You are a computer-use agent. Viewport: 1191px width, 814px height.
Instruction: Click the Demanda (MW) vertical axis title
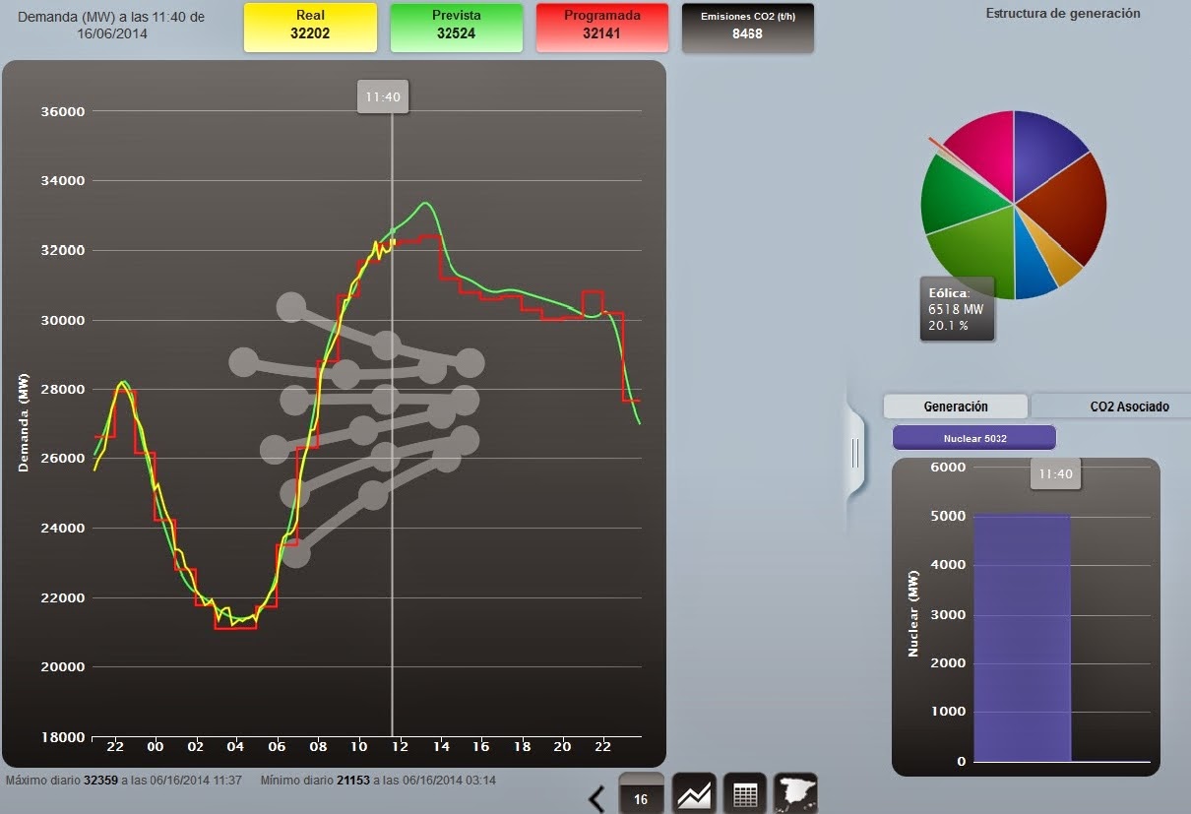[23, 423]
